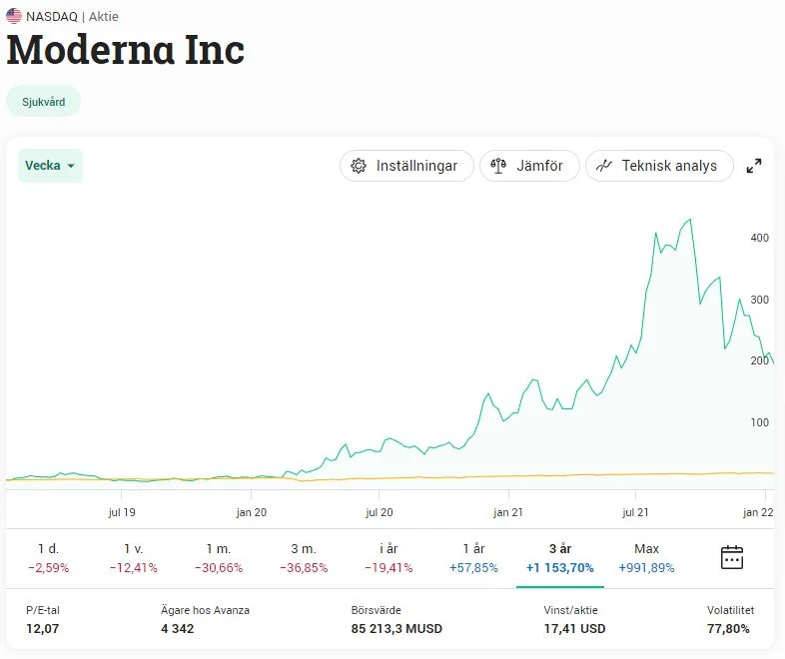This screenshot has width=785, height=659.
Task: Select the 1 d. period tab
Action: (x=48, y=558)
